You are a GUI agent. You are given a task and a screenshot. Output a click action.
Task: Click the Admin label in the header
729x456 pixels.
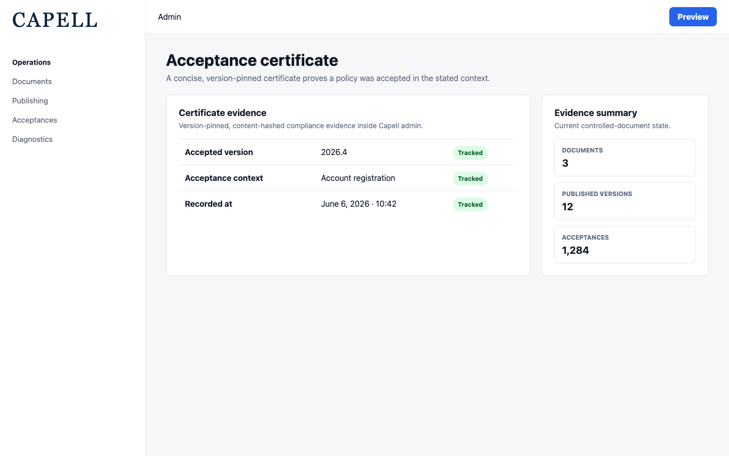tap(170, 17)
